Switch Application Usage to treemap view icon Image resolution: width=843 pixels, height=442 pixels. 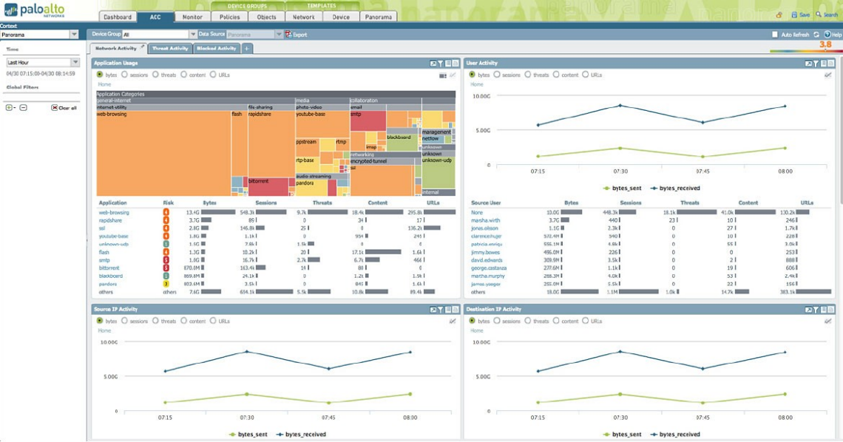point(443,75)
